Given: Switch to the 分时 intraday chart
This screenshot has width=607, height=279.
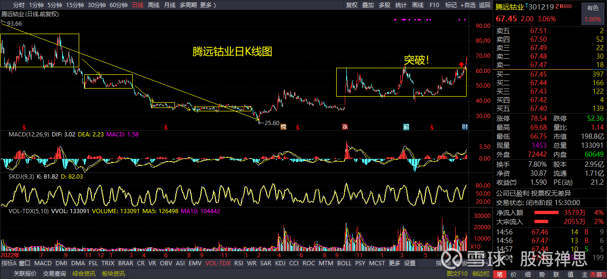Looking at the screenshot, I should 19,5.
